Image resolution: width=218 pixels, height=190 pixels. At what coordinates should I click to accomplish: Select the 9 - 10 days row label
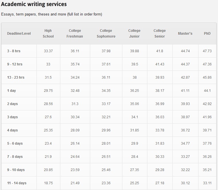click(x=16, y=170)
